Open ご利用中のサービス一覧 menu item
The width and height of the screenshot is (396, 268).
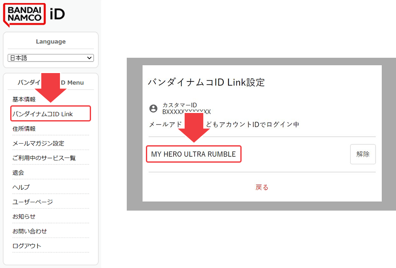44,158
